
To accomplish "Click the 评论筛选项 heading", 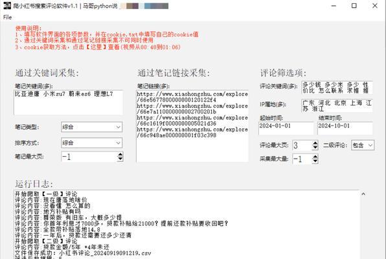I will click(283, 73).
